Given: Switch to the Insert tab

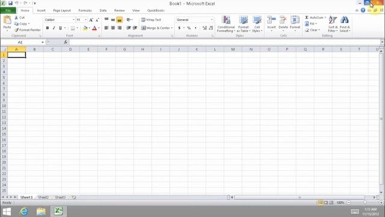Looking at the screenshot, I should point(41,11).
